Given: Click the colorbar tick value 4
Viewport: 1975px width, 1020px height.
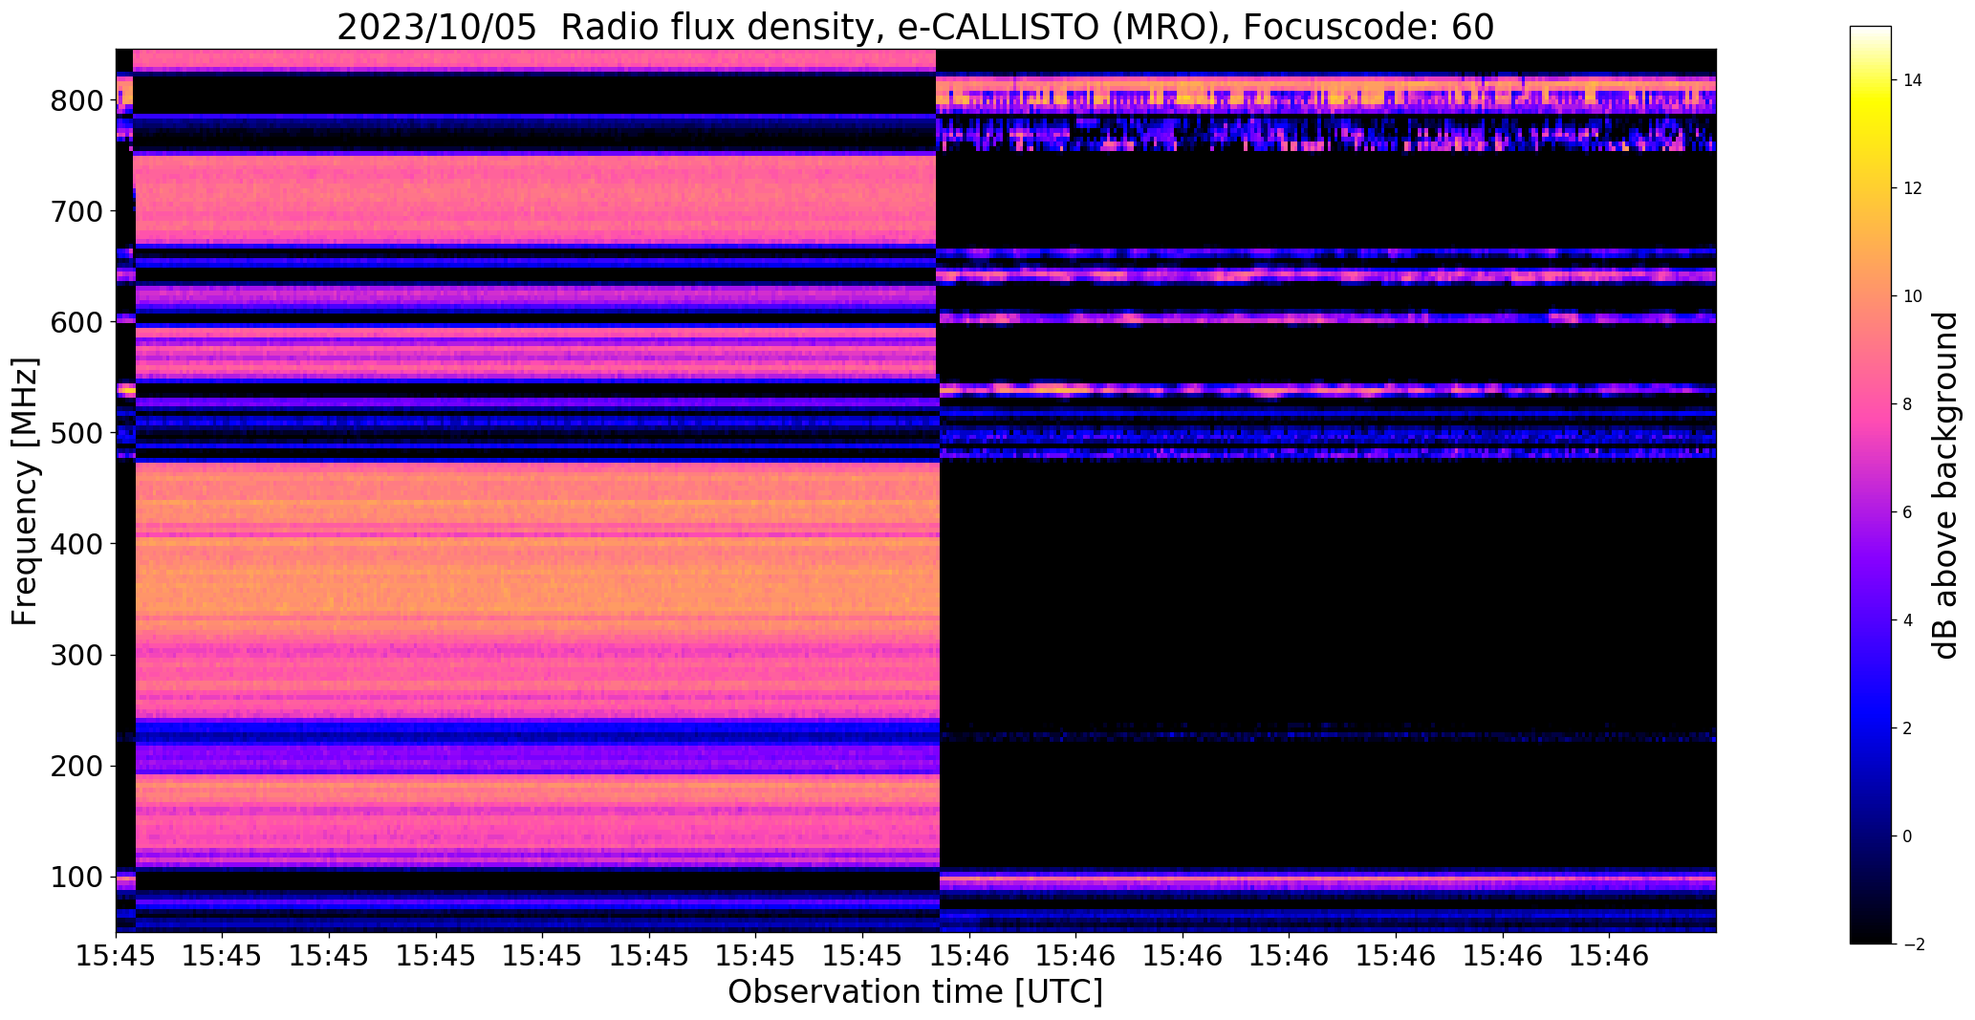Looking at the screenshot, I should click(x=1907, y=620).
